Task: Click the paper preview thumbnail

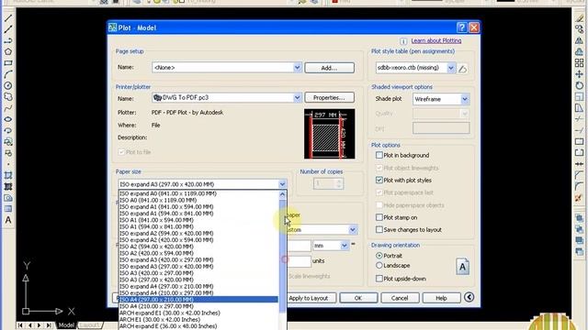Action: coord(329,134)
